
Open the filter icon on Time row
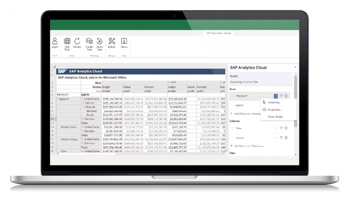pos(281,128)
